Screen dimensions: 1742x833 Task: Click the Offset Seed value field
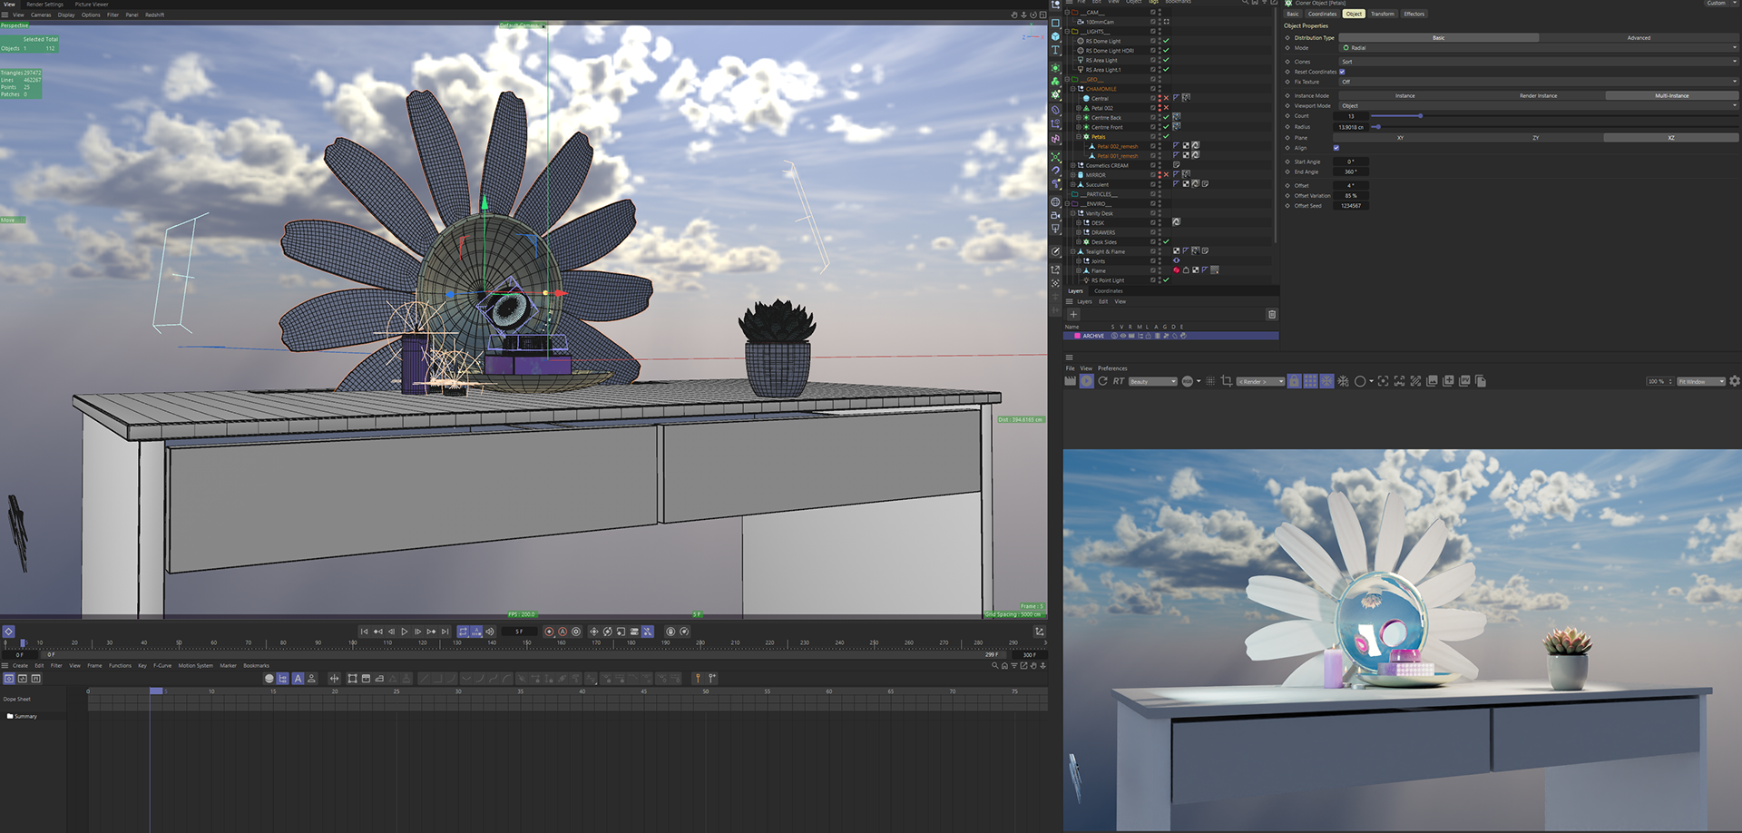[1350, 206]
